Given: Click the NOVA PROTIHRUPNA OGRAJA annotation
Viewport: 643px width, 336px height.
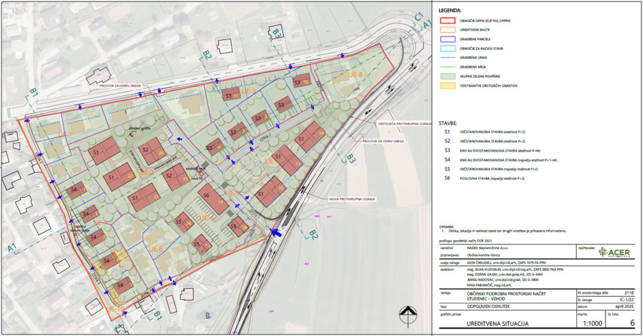Looking at the screenshot, I should [x=351, y=199].
